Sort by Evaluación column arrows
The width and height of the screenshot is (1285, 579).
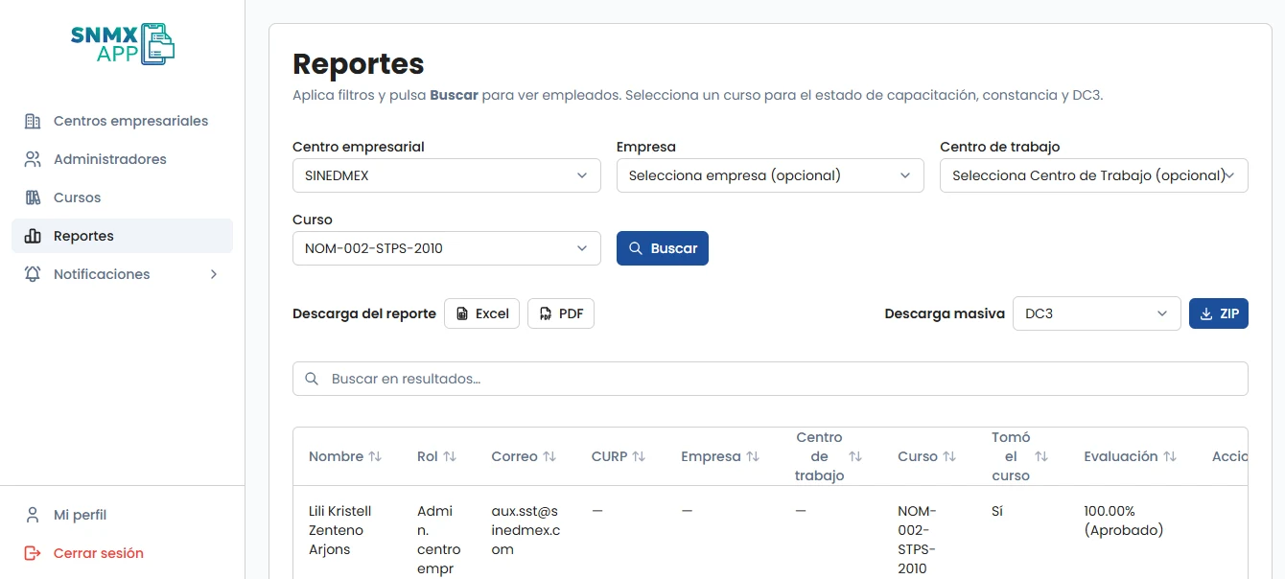[1170, 456]
